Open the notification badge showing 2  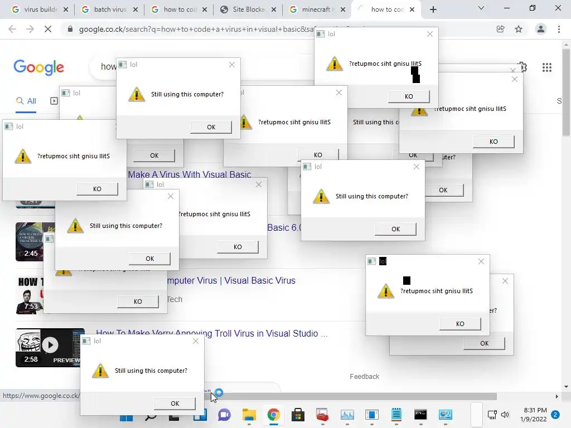(555, 415)
